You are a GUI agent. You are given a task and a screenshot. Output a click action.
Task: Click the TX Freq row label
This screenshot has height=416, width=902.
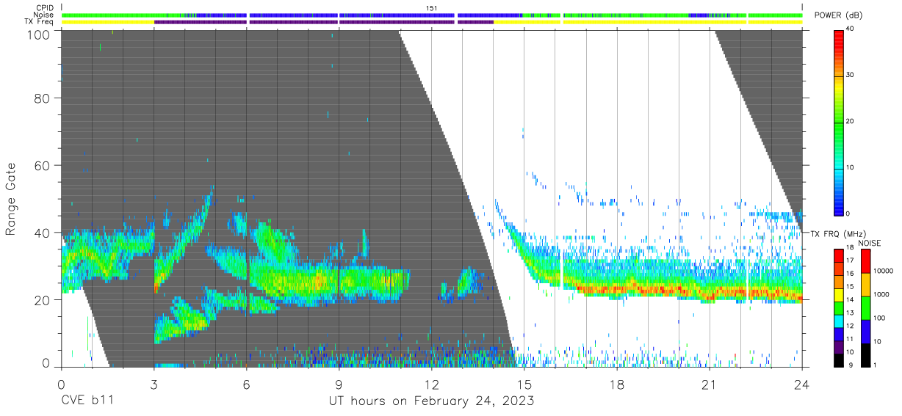[x=40, y=22]
